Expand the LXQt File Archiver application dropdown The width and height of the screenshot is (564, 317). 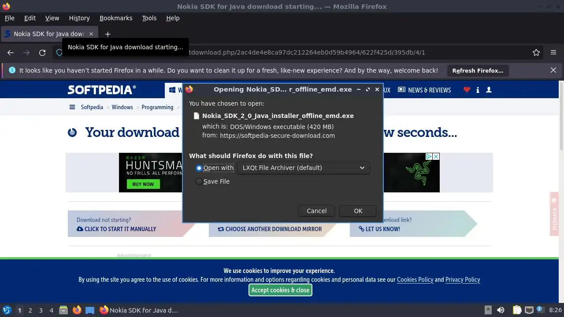point(304,168)
